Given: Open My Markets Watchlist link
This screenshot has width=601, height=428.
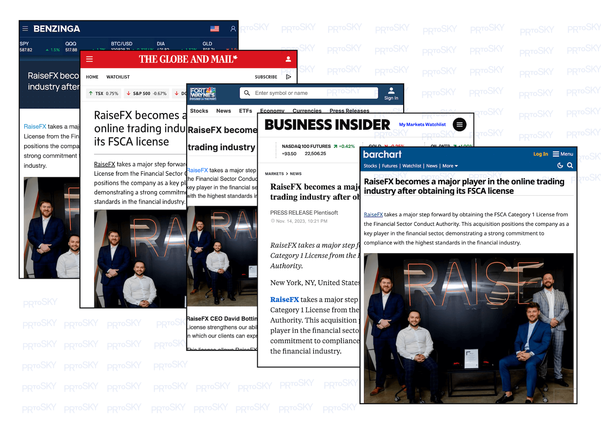Looking at the screenshot, I should [422, 125].
